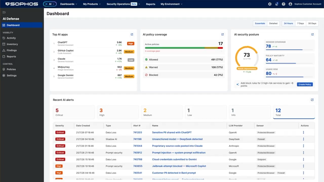Click the Allowed green check icon
The image size is (324, 182).
click(146, 60)
